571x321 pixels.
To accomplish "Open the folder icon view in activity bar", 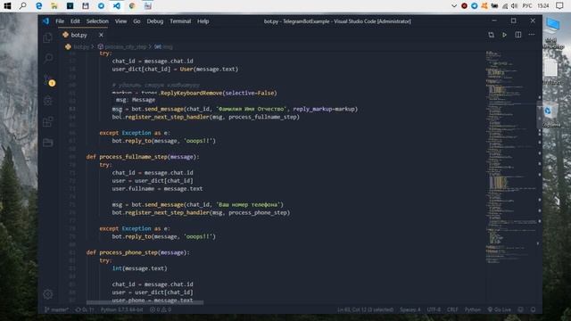I will coord(47,143).
